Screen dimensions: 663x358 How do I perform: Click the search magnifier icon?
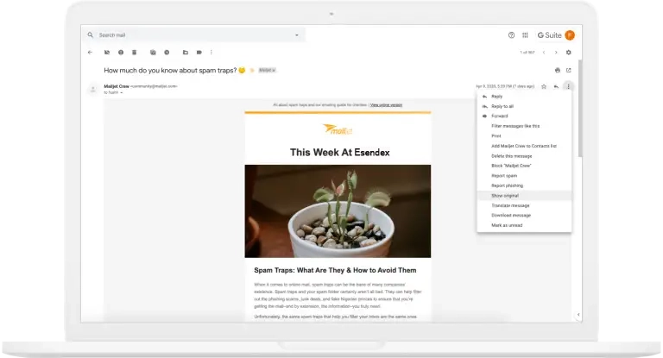pyautogui.click(x=90, y=35)
